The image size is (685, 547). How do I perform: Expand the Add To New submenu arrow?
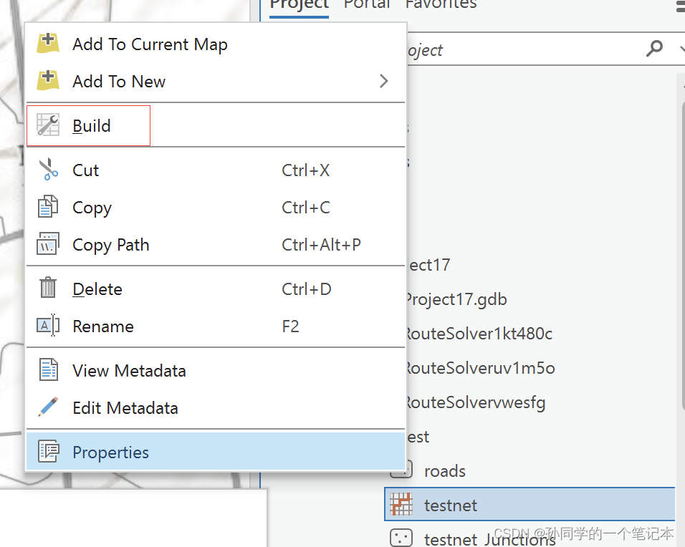pos(383,81)
